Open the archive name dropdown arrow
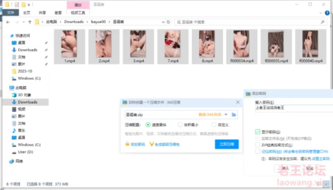The height and width of the screenshot is (190, 333). (226, 114)
